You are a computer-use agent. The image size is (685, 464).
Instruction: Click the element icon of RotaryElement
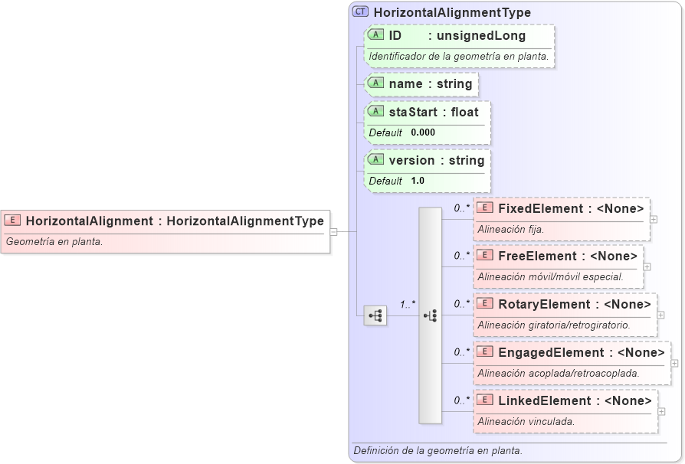click(485, 304)
